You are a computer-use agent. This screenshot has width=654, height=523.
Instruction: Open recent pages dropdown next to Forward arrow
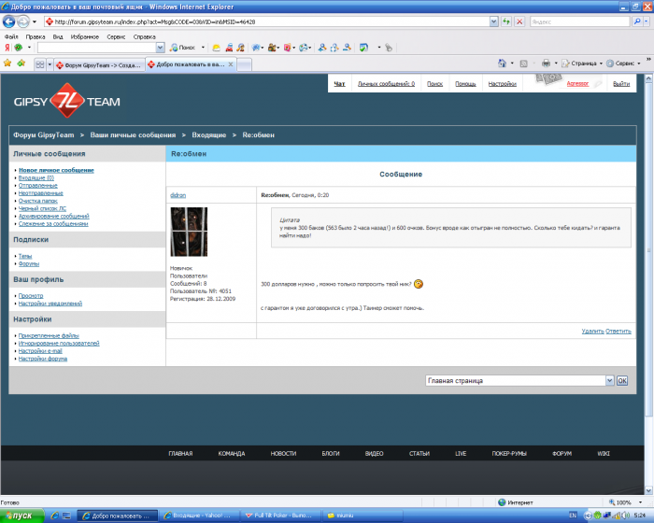(35, 21)
